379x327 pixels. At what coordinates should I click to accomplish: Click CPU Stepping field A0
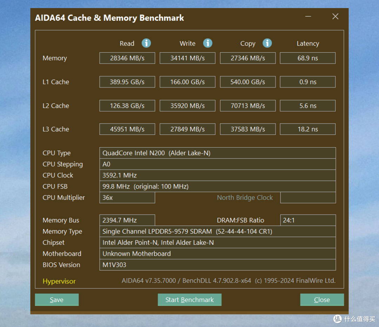coord(218,164)
